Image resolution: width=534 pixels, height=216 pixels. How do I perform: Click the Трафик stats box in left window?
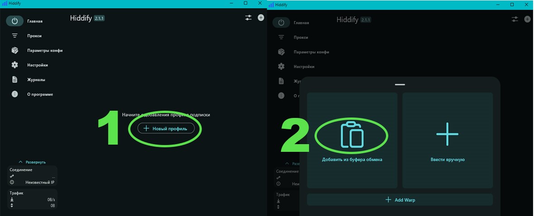pos(32,199)
